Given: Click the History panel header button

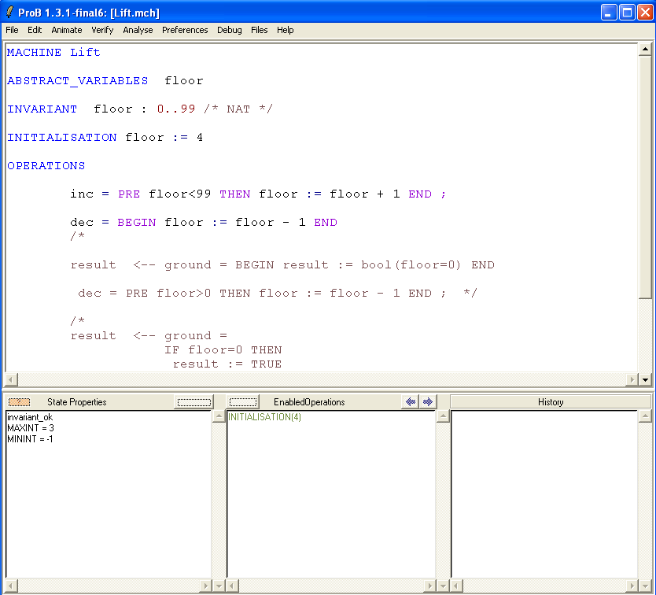Looking at the screenshot, I should [550, 402].
